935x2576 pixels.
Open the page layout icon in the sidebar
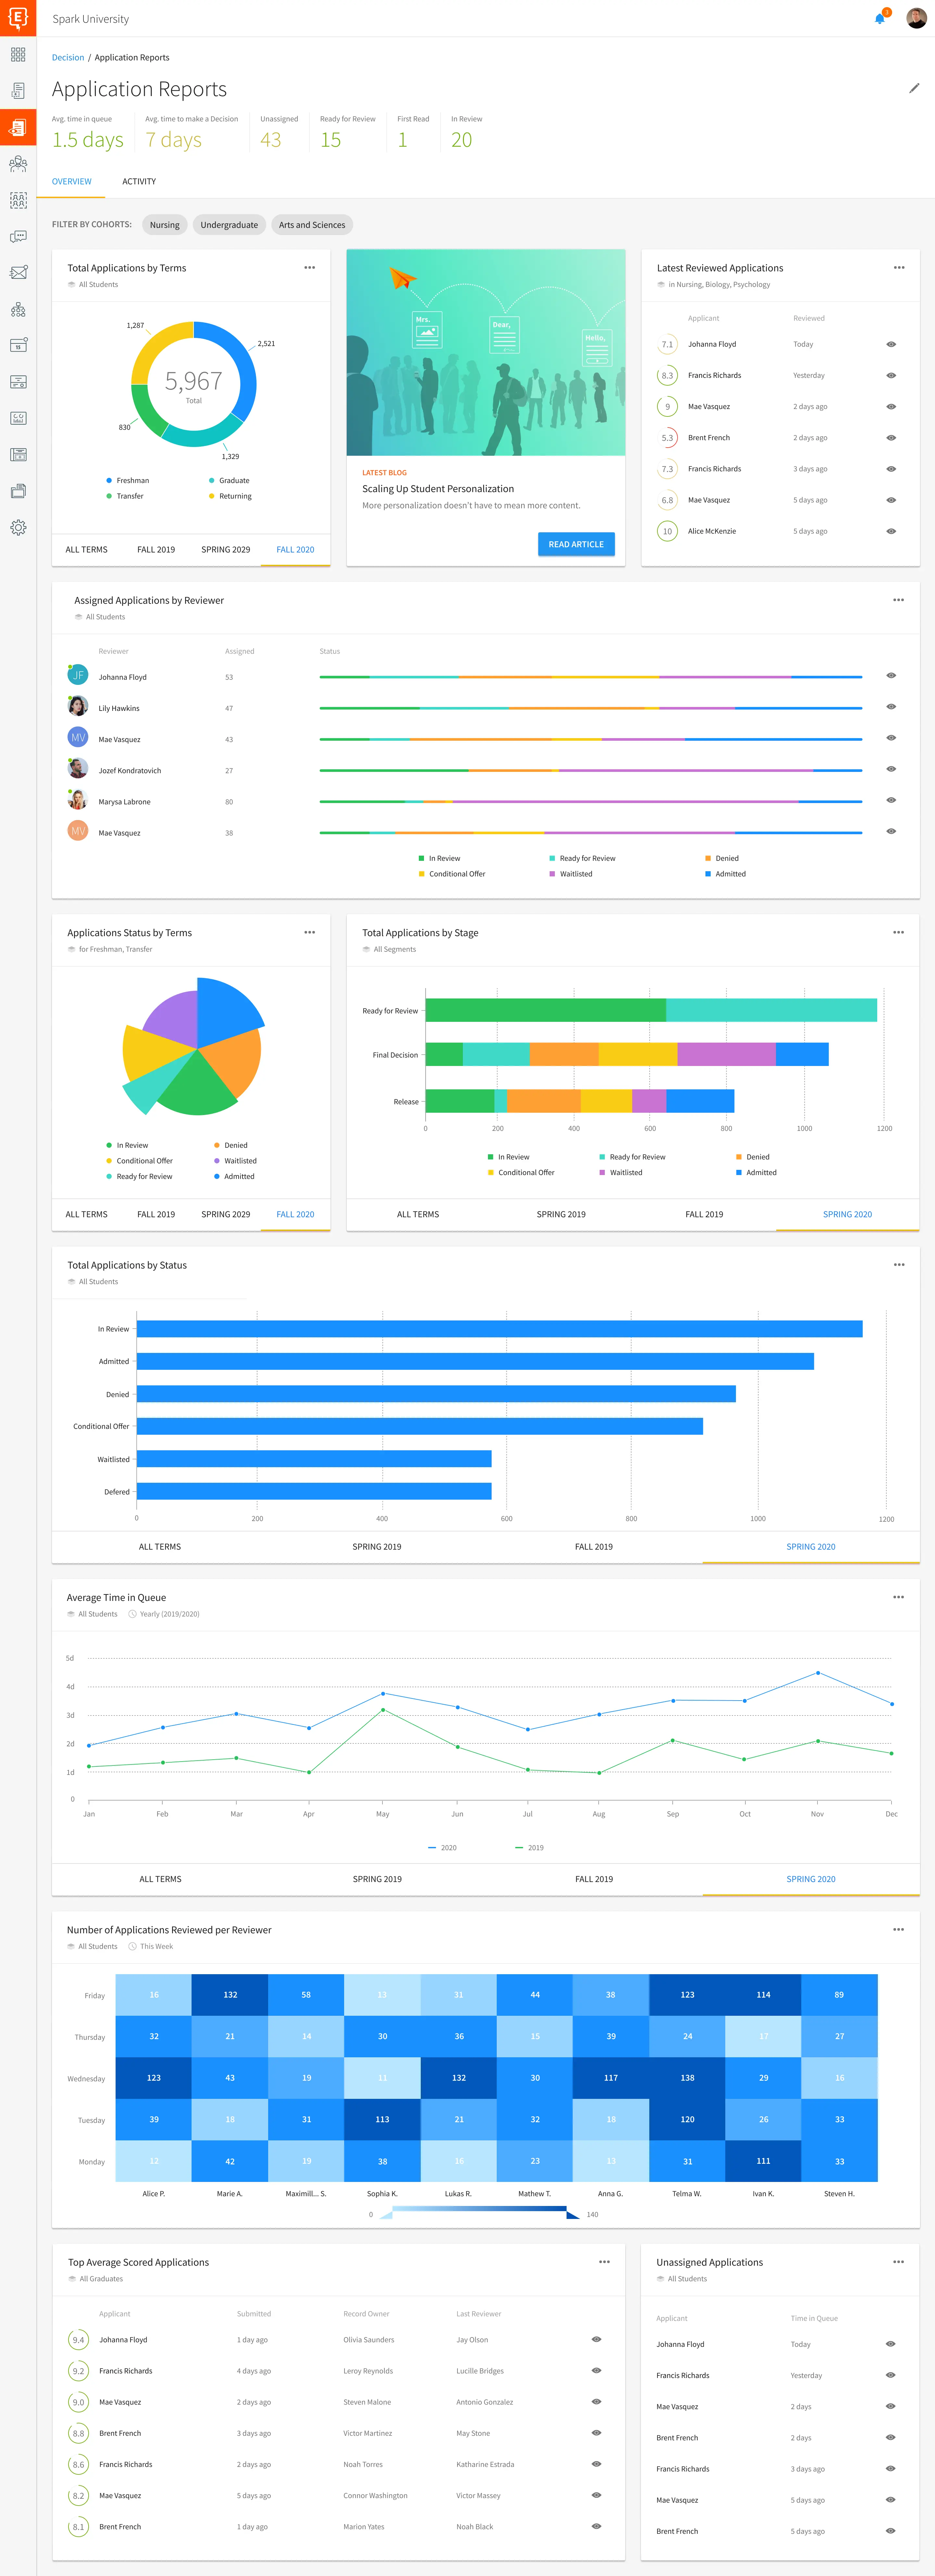click(x=18, y=455)
